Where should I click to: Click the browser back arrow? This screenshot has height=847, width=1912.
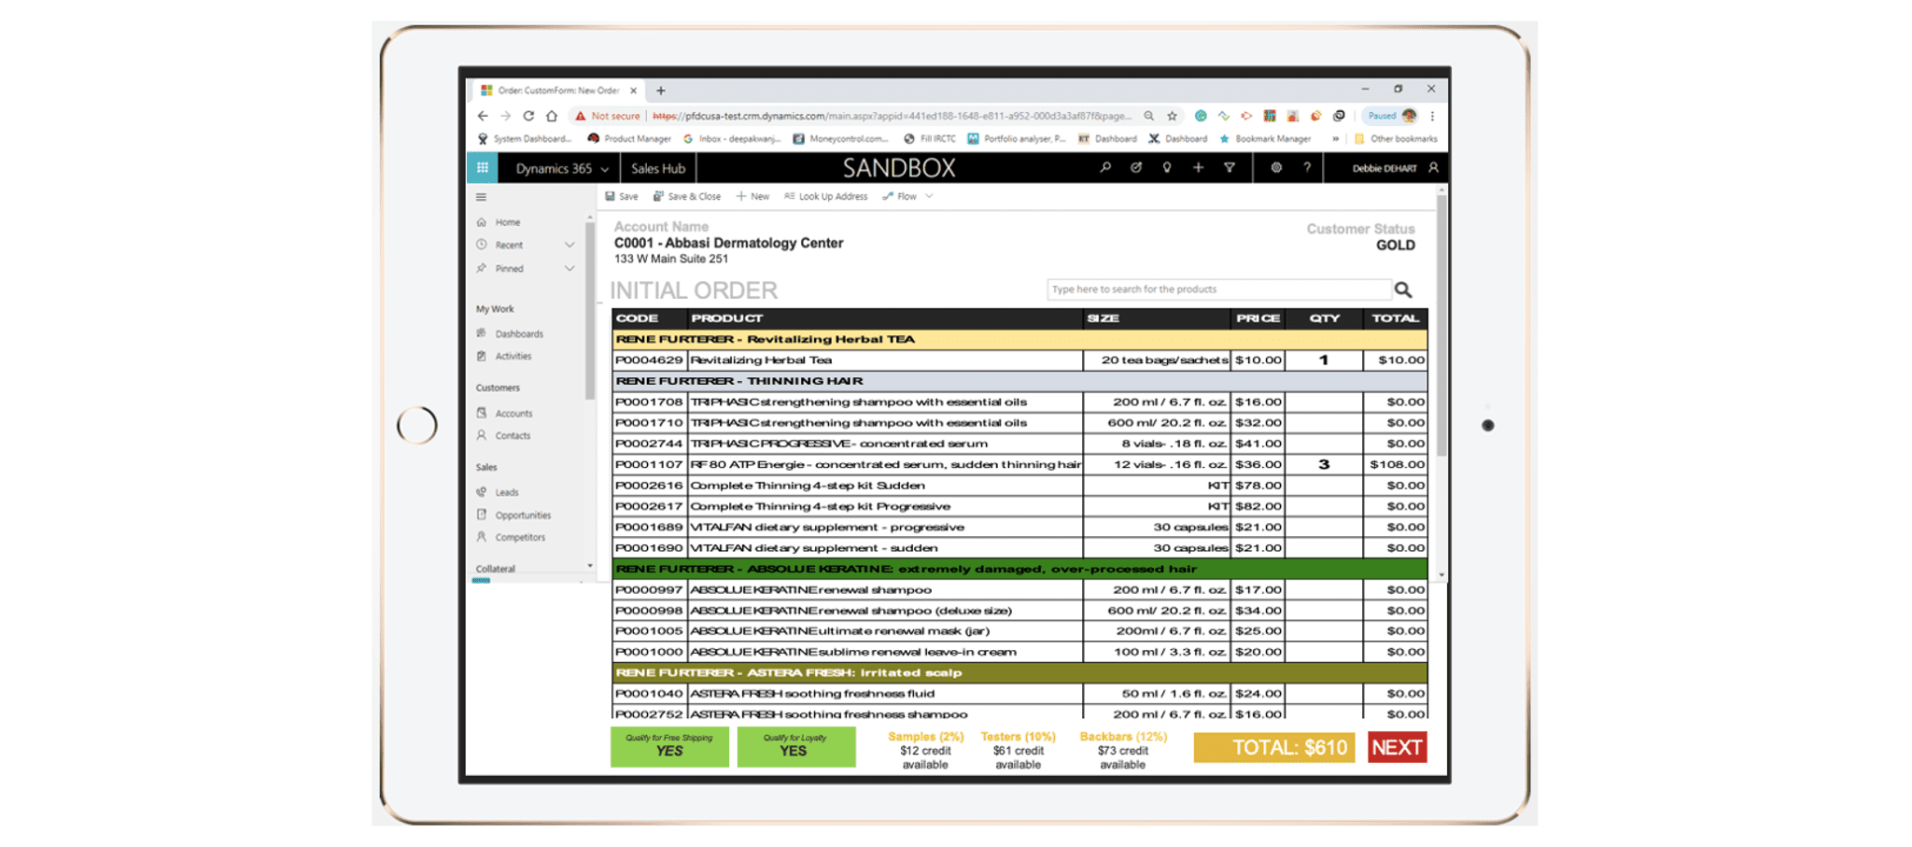(x=483, y=116)
